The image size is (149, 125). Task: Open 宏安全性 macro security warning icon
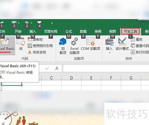(29, 52)
